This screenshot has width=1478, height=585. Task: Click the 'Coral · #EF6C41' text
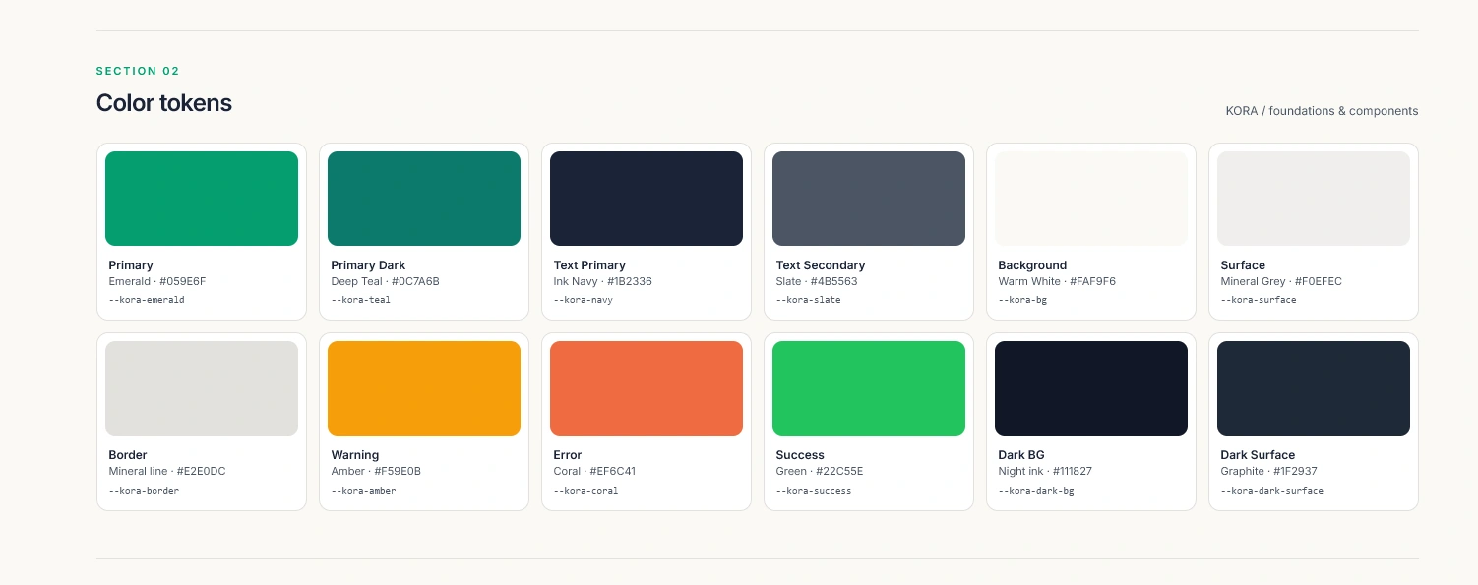click(594, 471)
